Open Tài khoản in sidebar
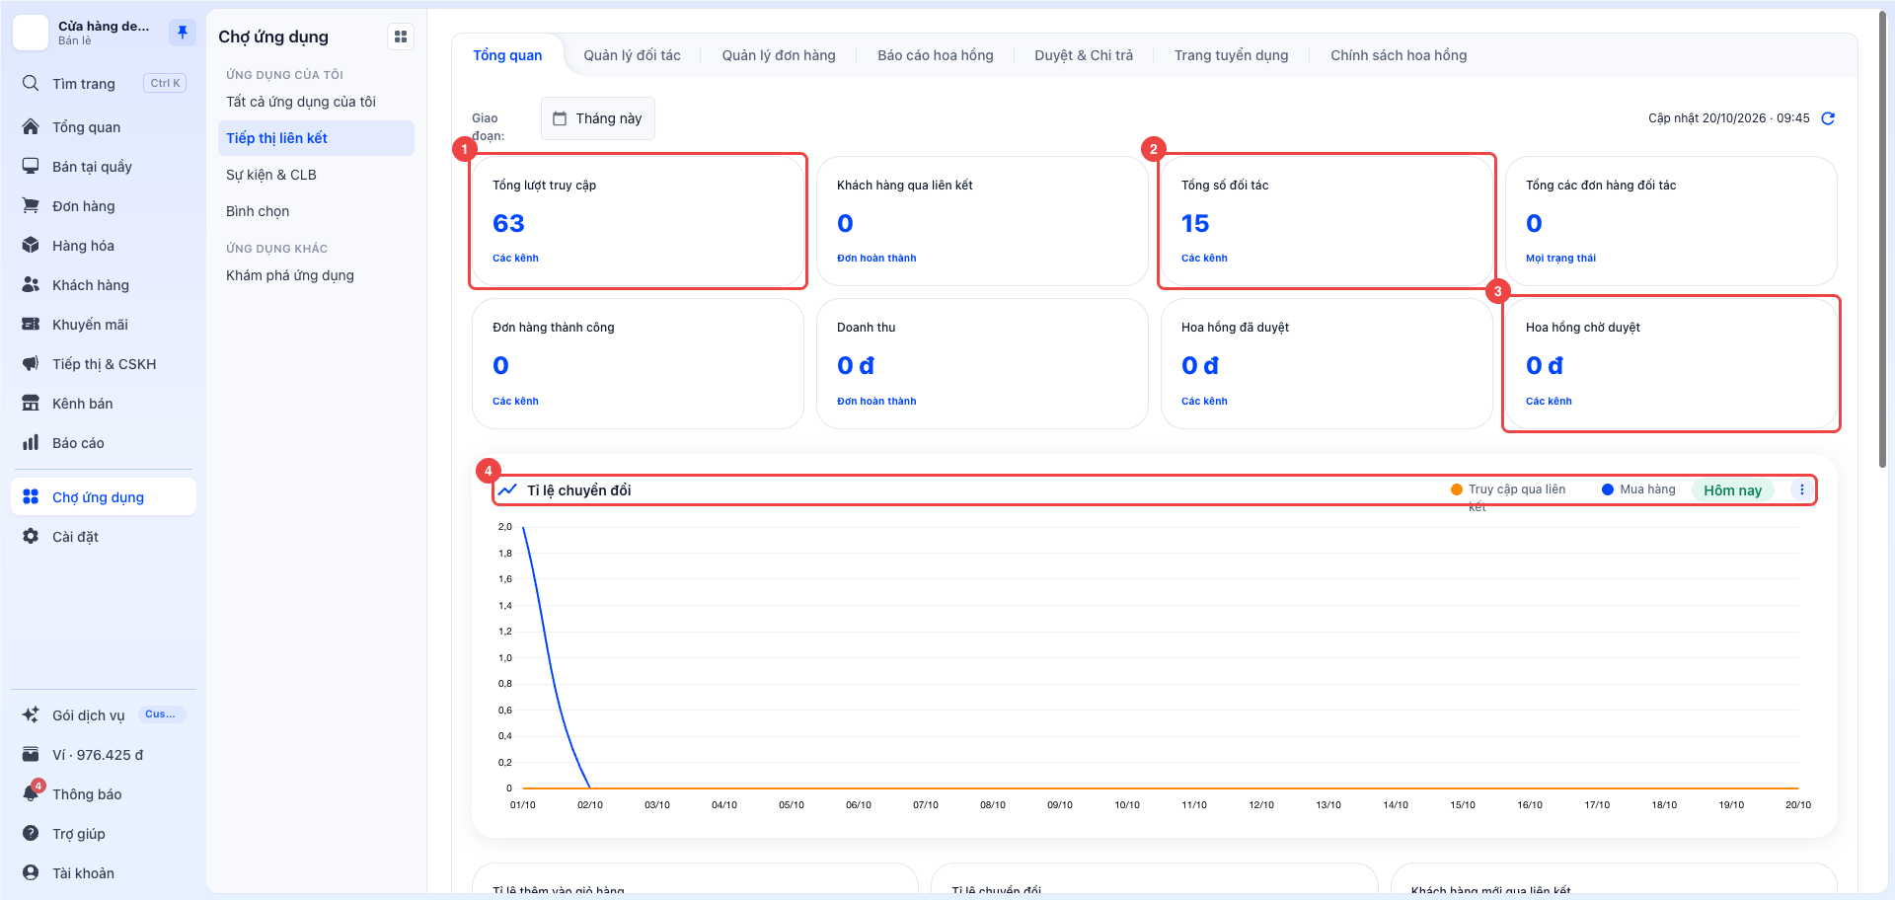The height and width of the screenshot is (900, 1895). click(x=104, y=872)
